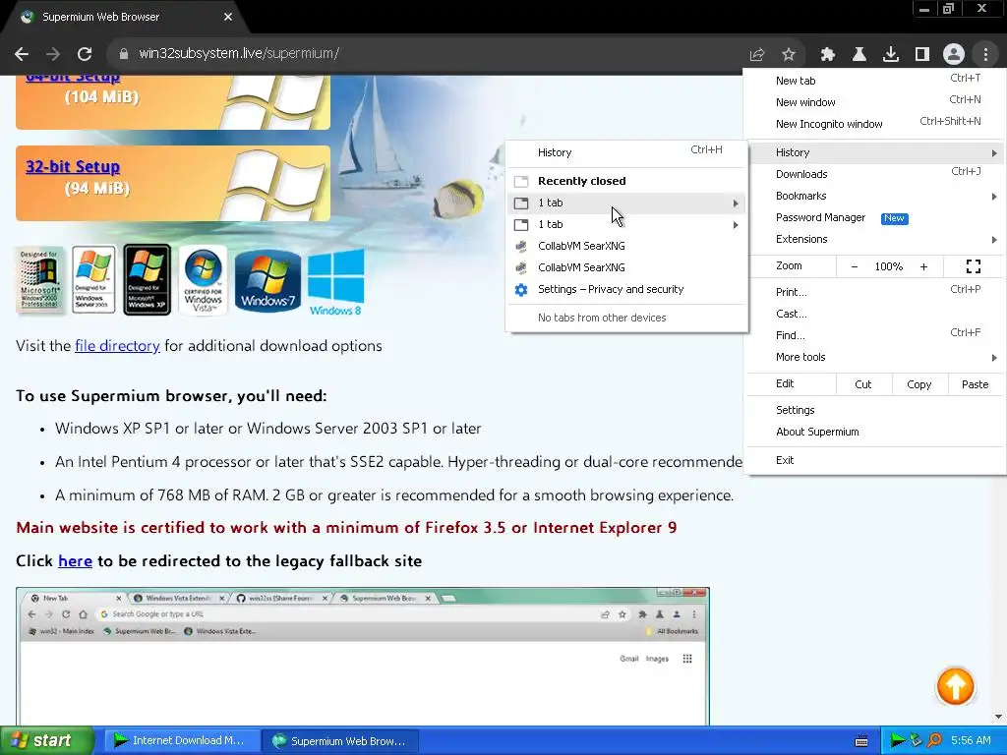Click the Windows start button

click(46, 741)
